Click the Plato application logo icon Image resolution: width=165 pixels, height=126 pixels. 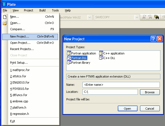4,4
